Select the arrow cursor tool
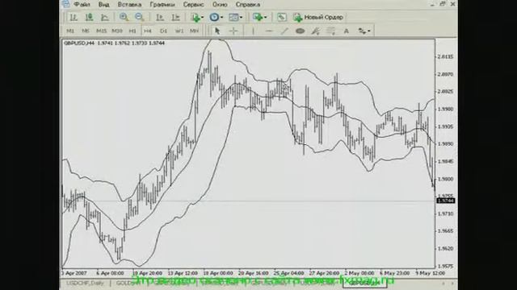The width and height of the screenshot is (517, 290). coord(217,31)
